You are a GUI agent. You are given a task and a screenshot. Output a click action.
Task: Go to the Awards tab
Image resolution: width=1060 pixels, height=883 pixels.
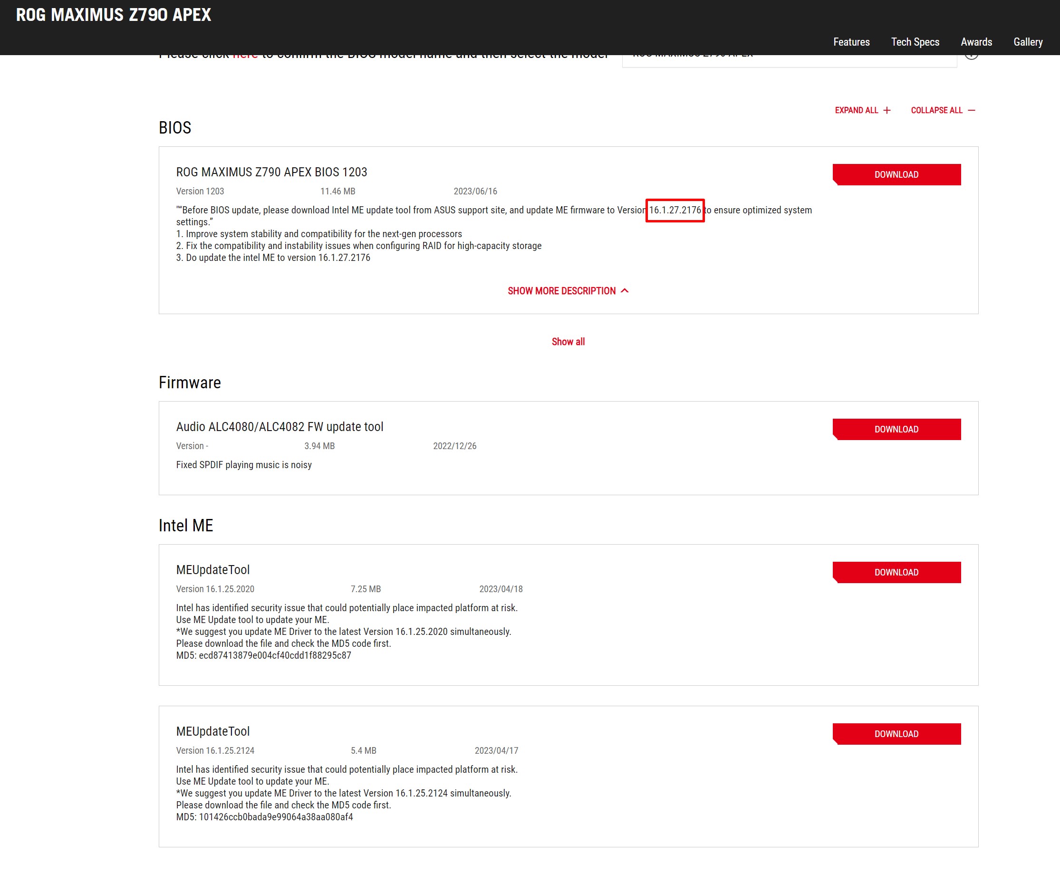[976, 42]
